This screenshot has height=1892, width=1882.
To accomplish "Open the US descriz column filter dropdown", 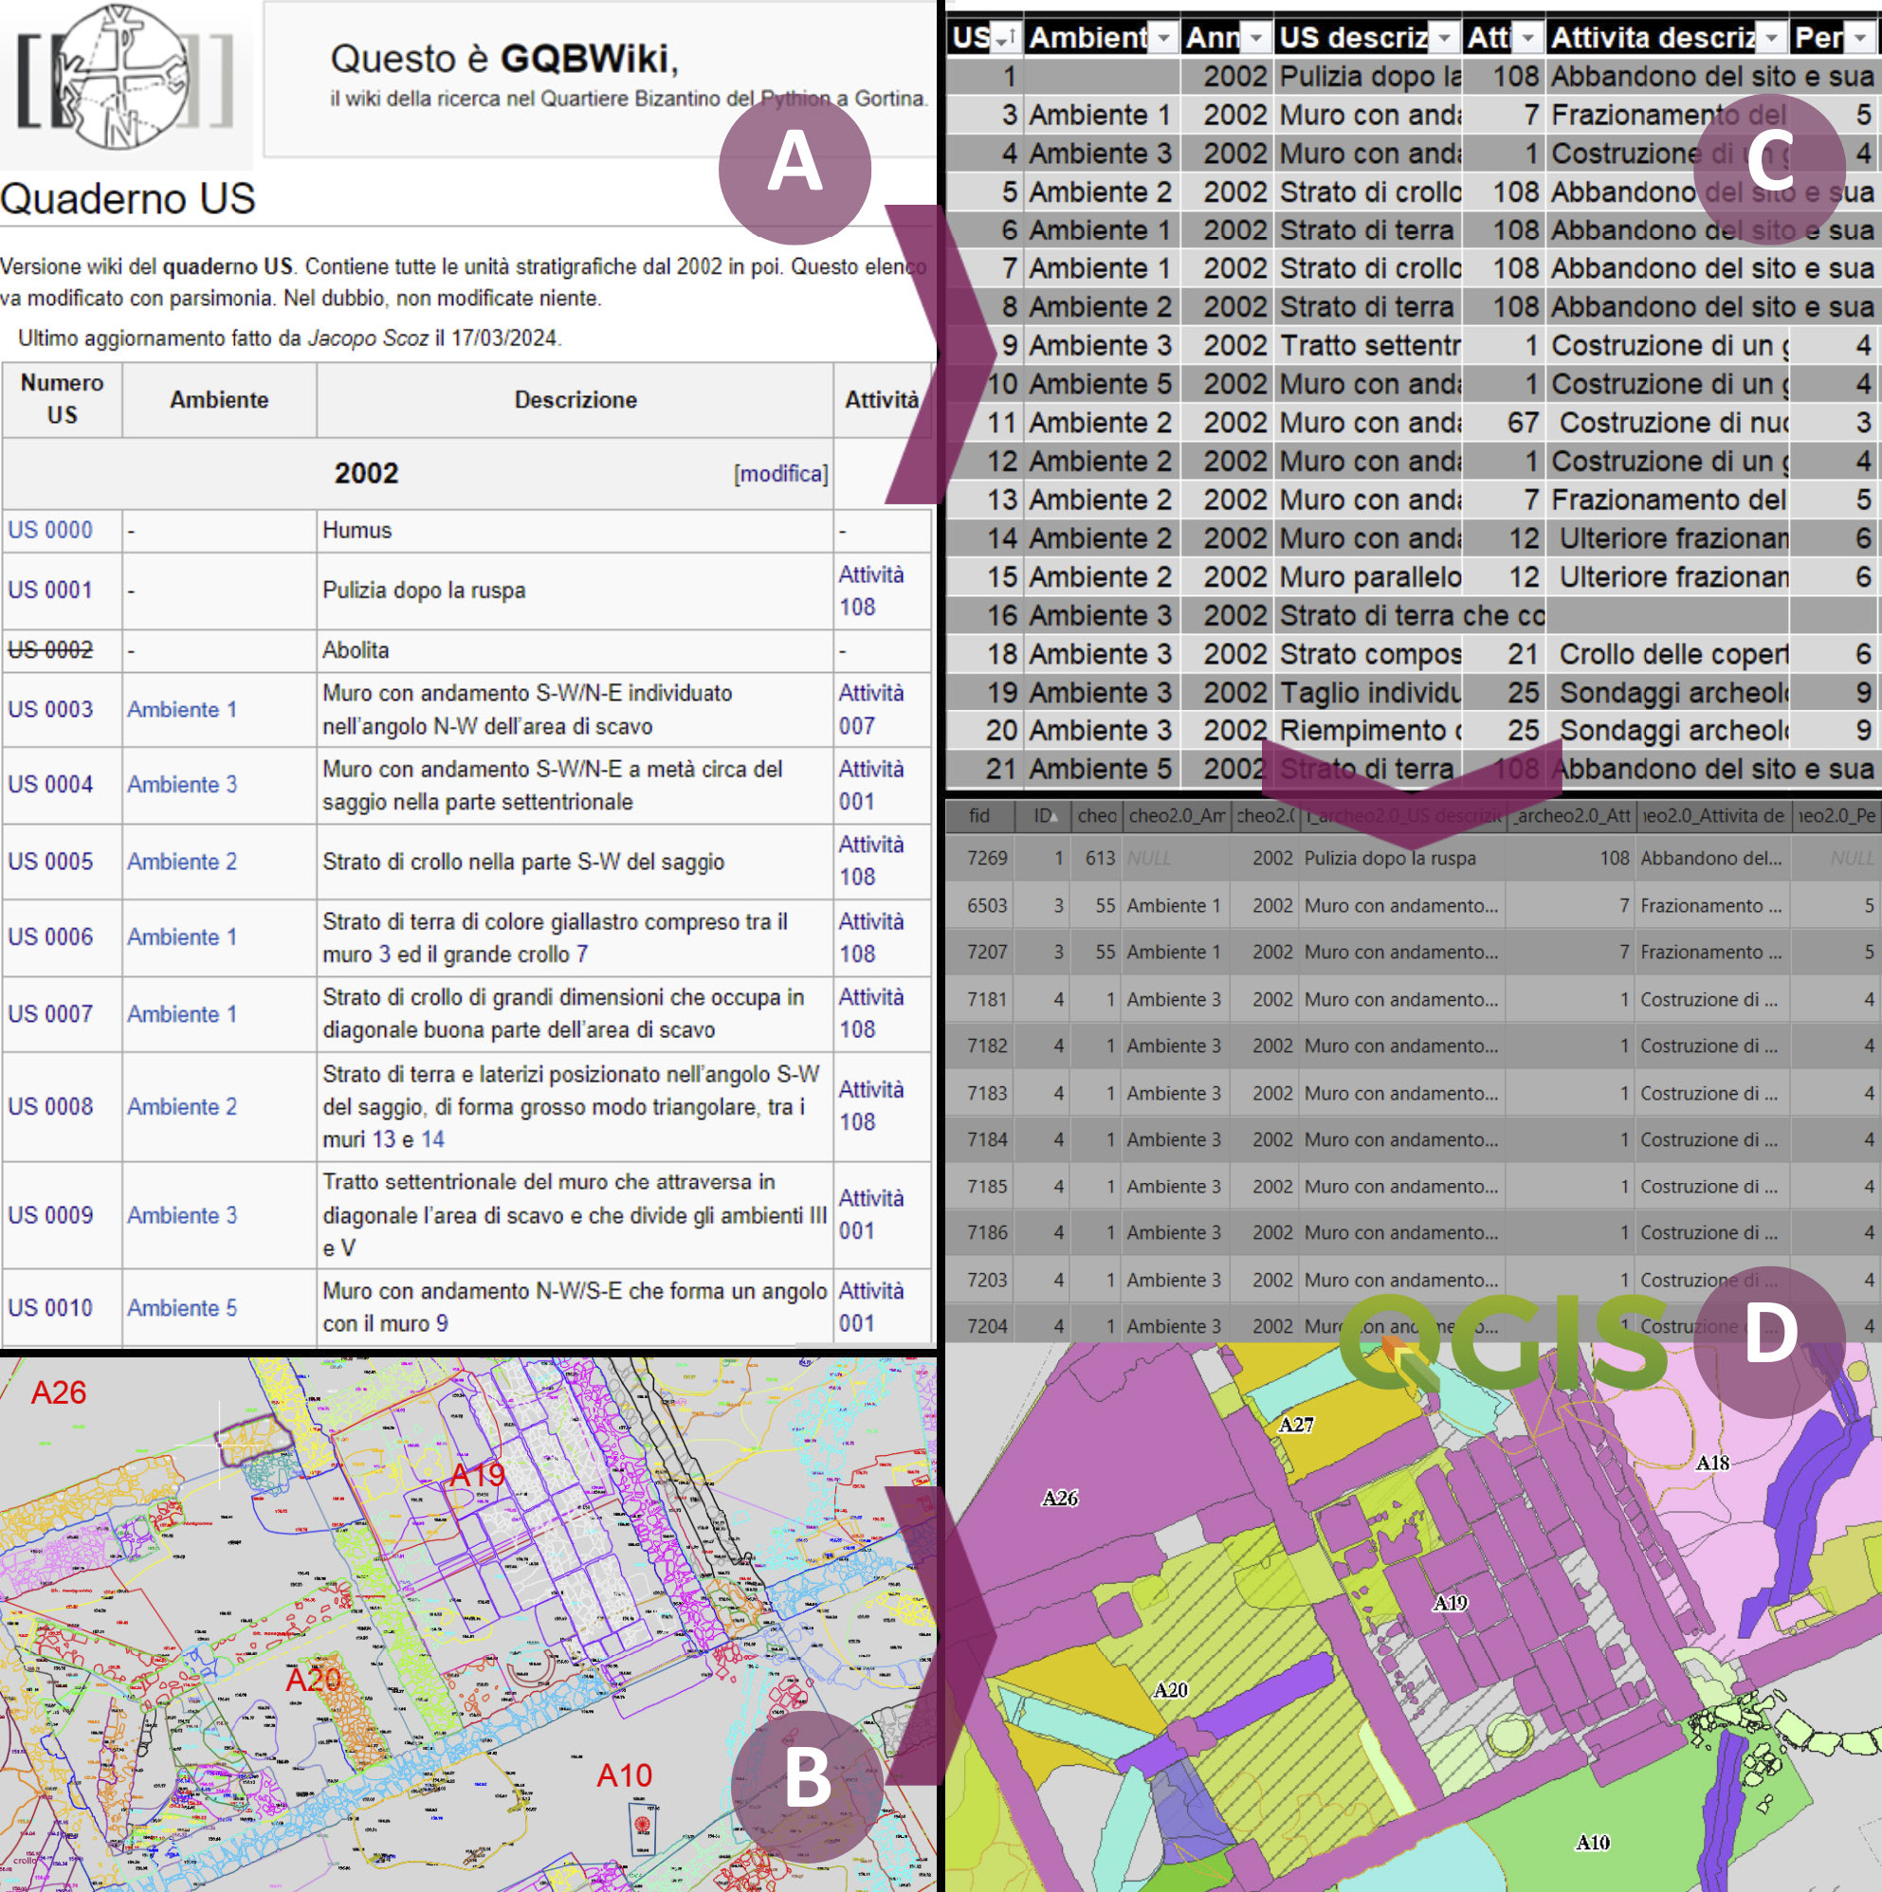I will point(1444,39).
